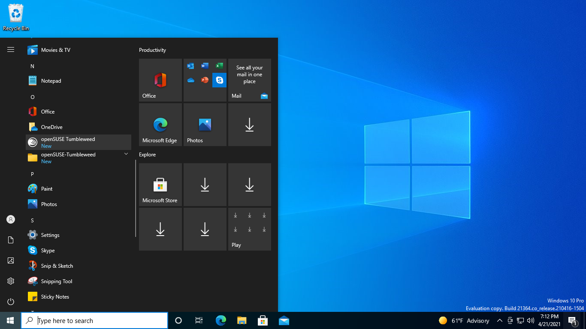Launch Notepad from the app list

(79, 81)
